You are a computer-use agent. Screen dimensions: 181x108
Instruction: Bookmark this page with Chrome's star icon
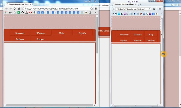click(x=91, y=8)
